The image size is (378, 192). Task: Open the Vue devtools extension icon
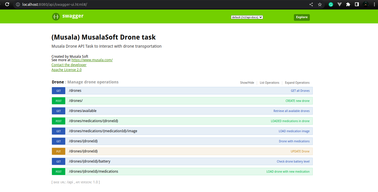339,4
